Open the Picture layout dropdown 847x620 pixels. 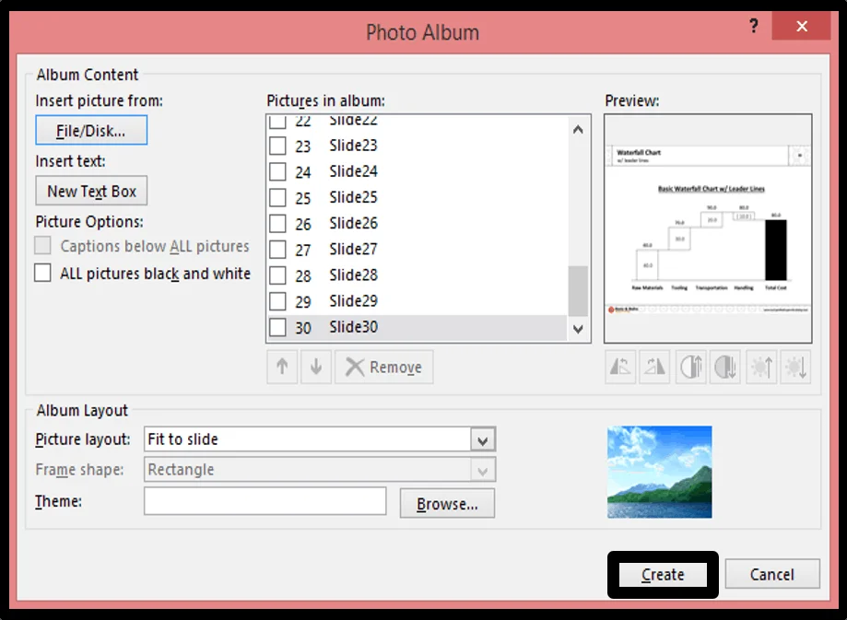(483, 439)
